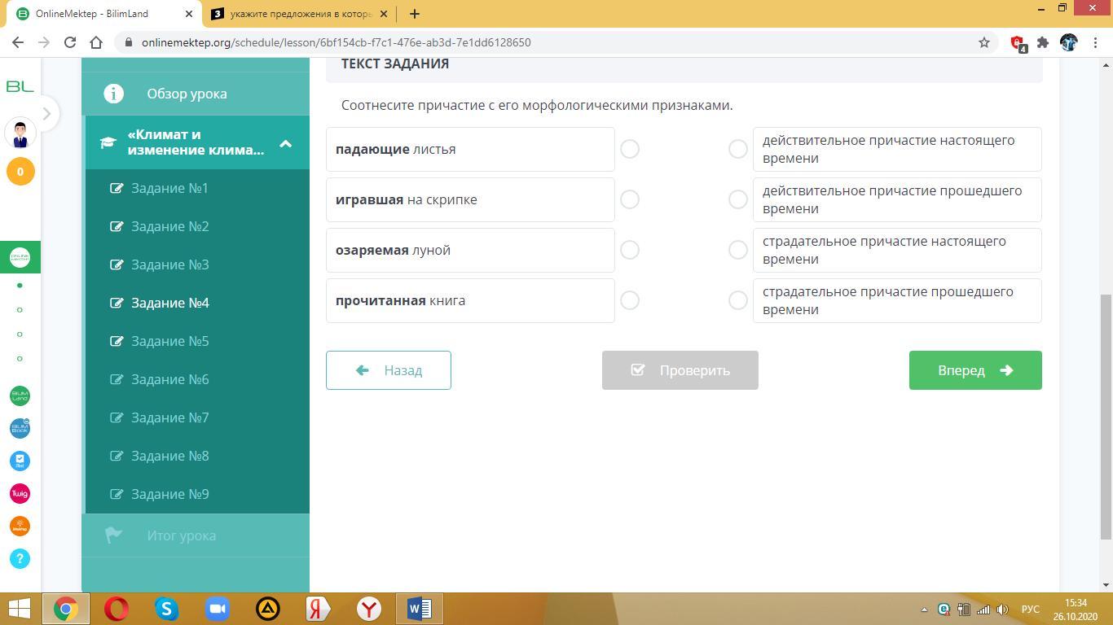Open the Twig icon in left sidebar
The width and height of the screenshot is (1113, 625).
(20, 493)
